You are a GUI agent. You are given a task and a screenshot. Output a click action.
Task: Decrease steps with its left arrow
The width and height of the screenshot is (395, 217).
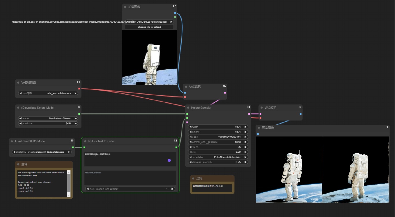(191, 147)
